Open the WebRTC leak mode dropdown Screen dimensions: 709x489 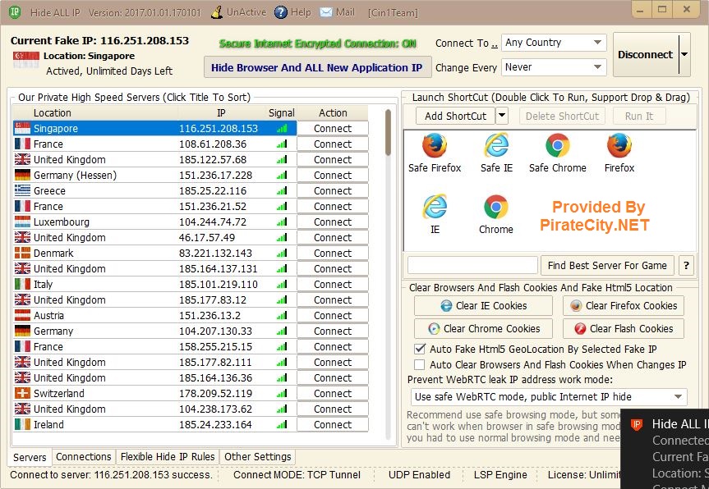click(x=549, y=397)
